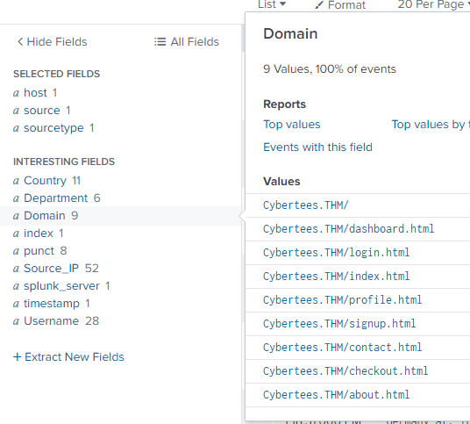Screen dimensions: 470x424
Task: Click the Format pencil icon
Action: click(319, 4)
